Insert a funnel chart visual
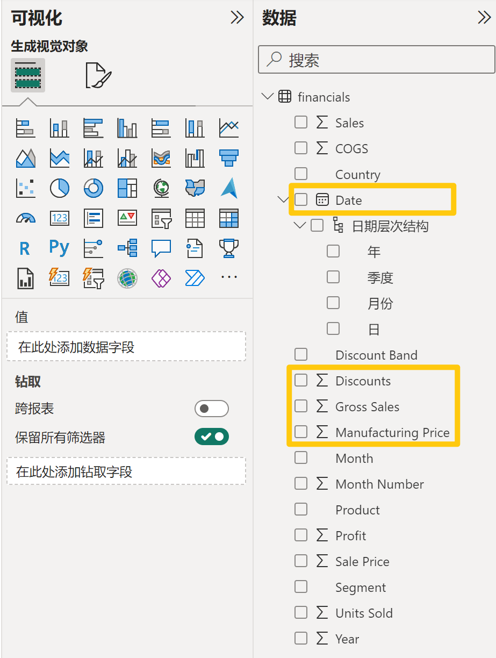 click(x=229, y=158)
